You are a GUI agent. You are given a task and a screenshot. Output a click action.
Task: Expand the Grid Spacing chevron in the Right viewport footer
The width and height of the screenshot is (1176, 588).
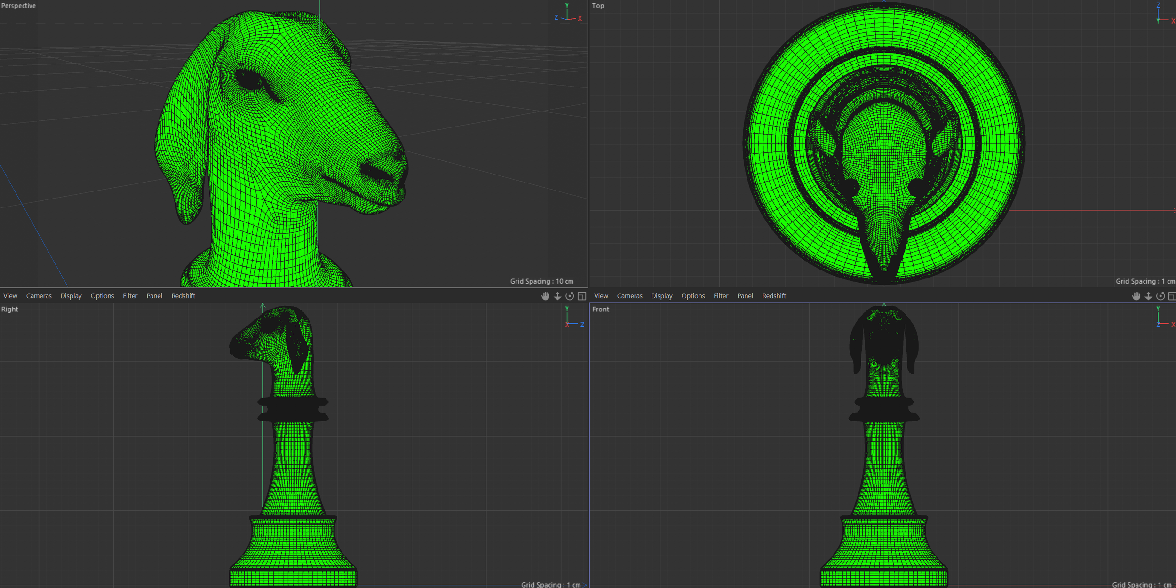(x=585, y=584)
